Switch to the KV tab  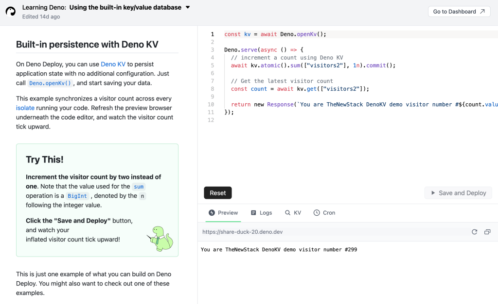point(293,213)
